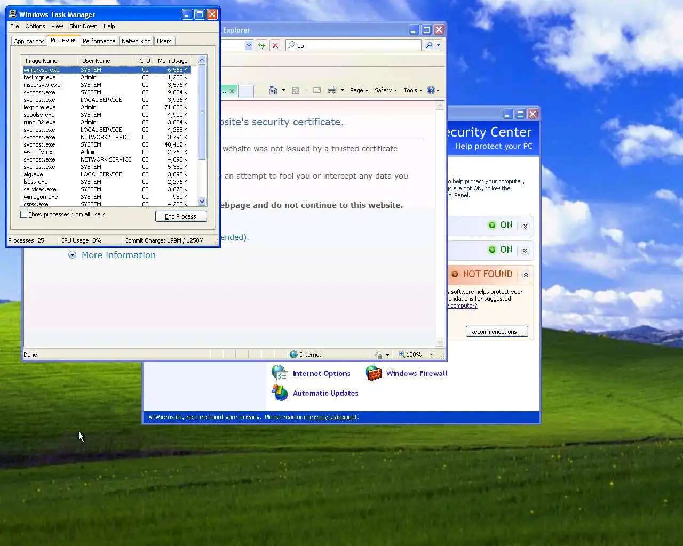Open the Windows Firewall link

[x=417, y=373]
